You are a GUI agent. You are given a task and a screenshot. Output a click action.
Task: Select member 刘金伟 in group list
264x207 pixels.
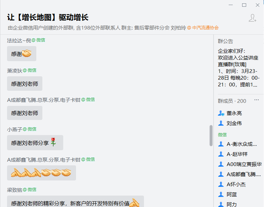[x=234, y=123]
